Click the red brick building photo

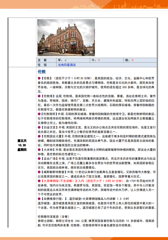(x=66, y=38)
